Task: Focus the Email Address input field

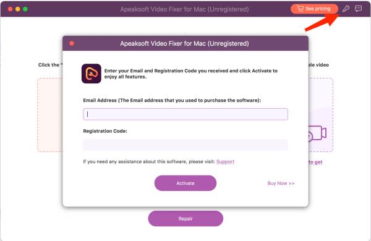Action: [x=185, y=114]
